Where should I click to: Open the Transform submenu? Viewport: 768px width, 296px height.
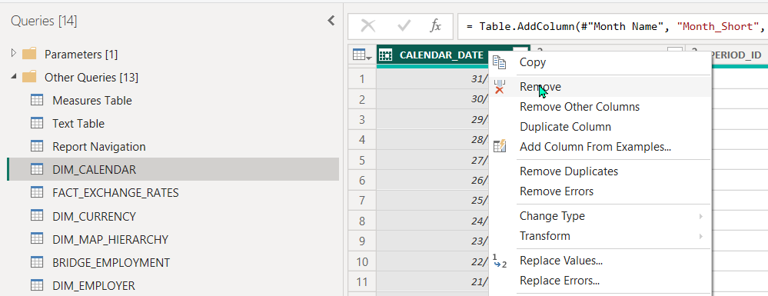click(x=600, y=236)
